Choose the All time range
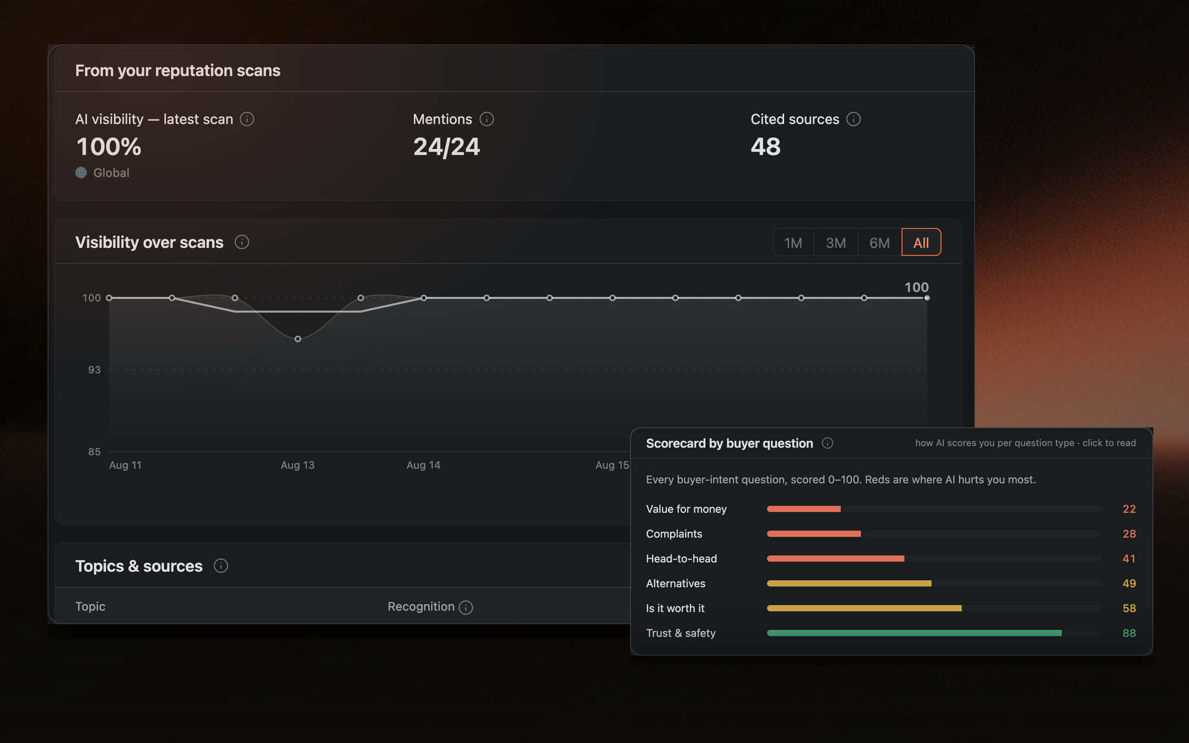The image size is (1189, 743). pos(921,243)
